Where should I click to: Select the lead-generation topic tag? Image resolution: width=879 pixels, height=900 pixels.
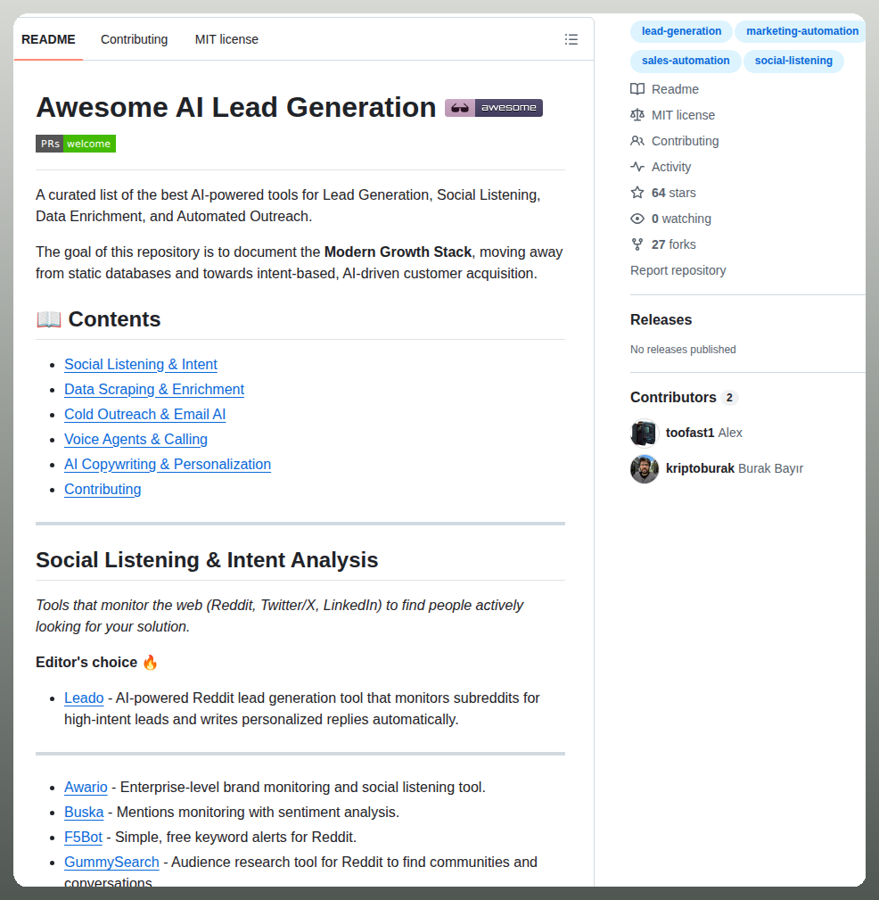[681, 31]
